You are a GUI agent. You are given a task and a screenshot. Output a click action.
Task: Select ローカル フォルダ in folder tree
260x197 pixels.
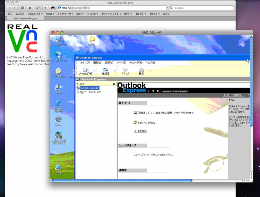(93, 92)
